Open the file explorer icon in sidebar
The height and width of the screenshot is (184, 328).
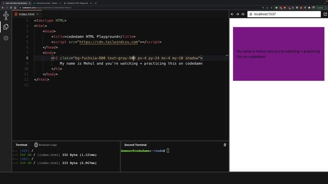(6, 27)
